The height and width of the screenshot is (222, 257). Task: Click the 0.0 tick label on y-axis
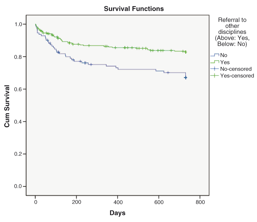click(18, 186)
